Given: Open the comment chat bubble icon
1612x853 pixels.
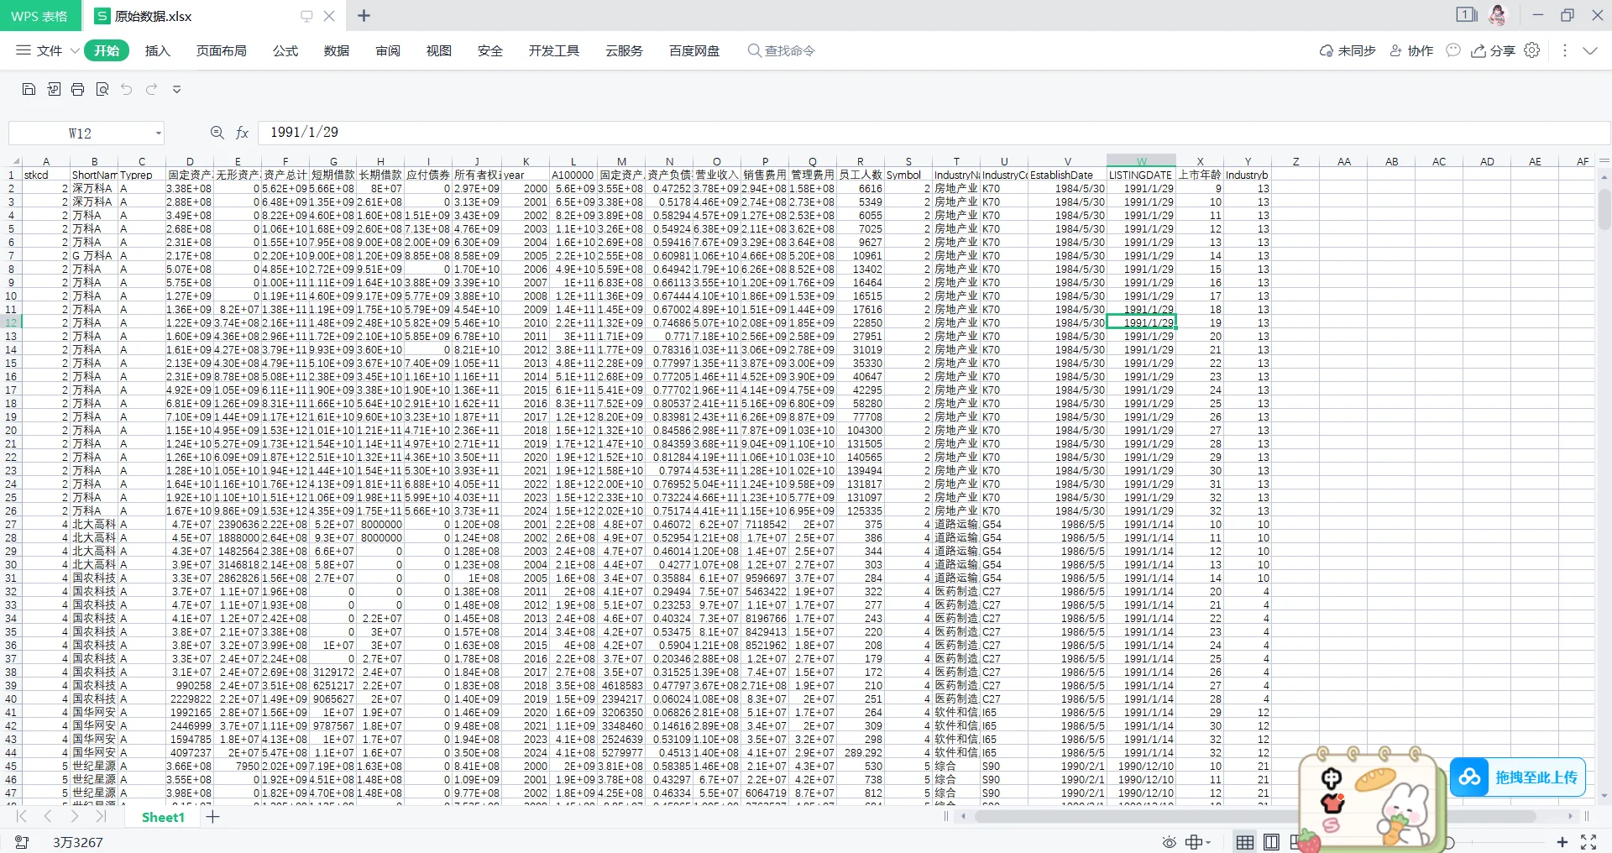Looking at the screenshot, I should [x=1453, y=50].
